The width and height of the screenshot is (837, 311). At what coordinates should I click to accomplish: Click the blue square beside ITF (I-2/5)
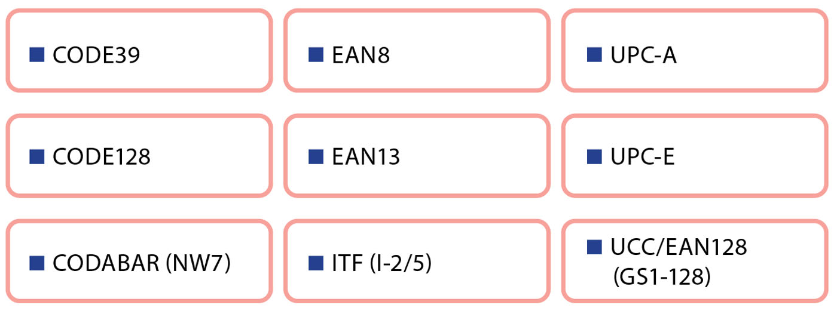[316, 263]
